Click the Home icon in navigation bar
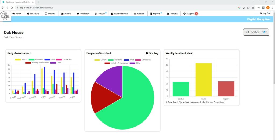Image resolution: width=275 pixels, height=140 pixels. click(x=13, y=13)
